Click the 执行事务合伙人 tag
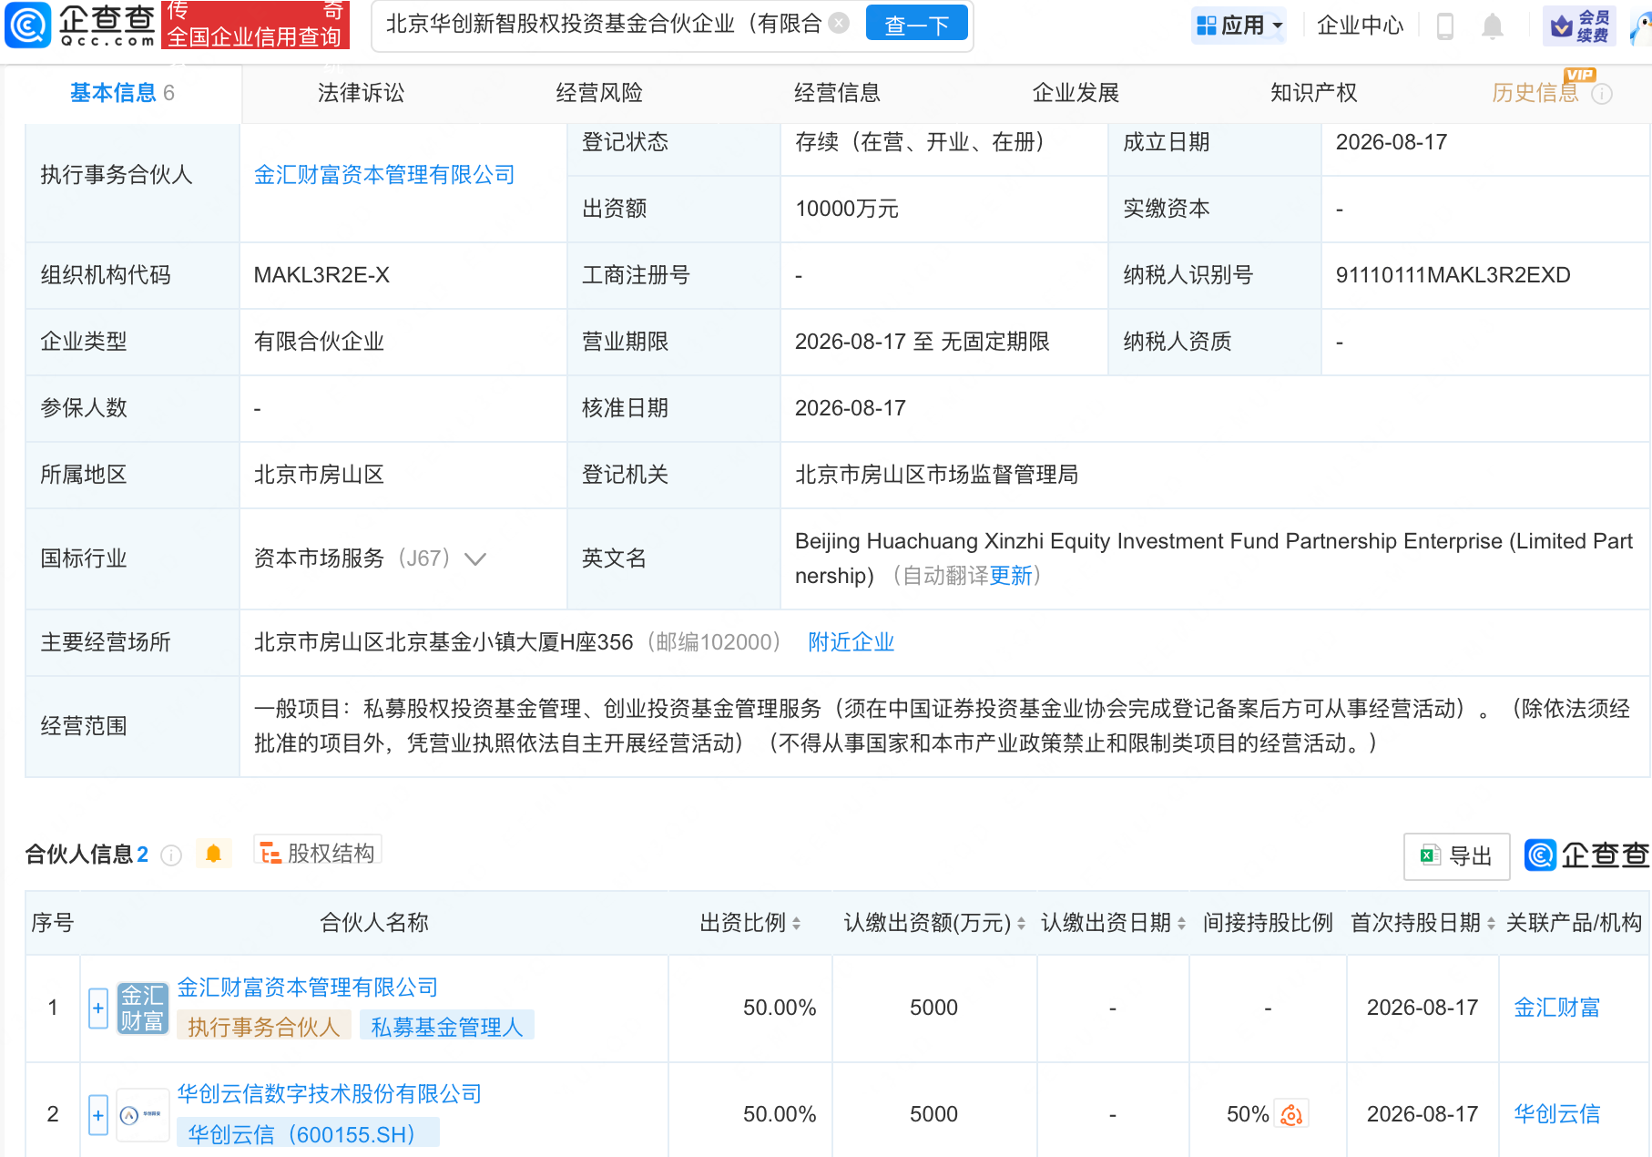This screenshot has height=1157, width=1652. [264, 1027]
